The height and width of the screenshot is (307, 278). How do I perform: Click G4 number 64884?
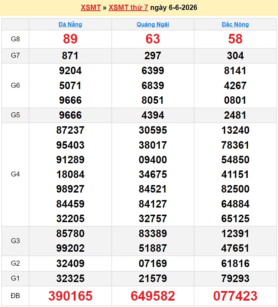click(x=235, y=204)
